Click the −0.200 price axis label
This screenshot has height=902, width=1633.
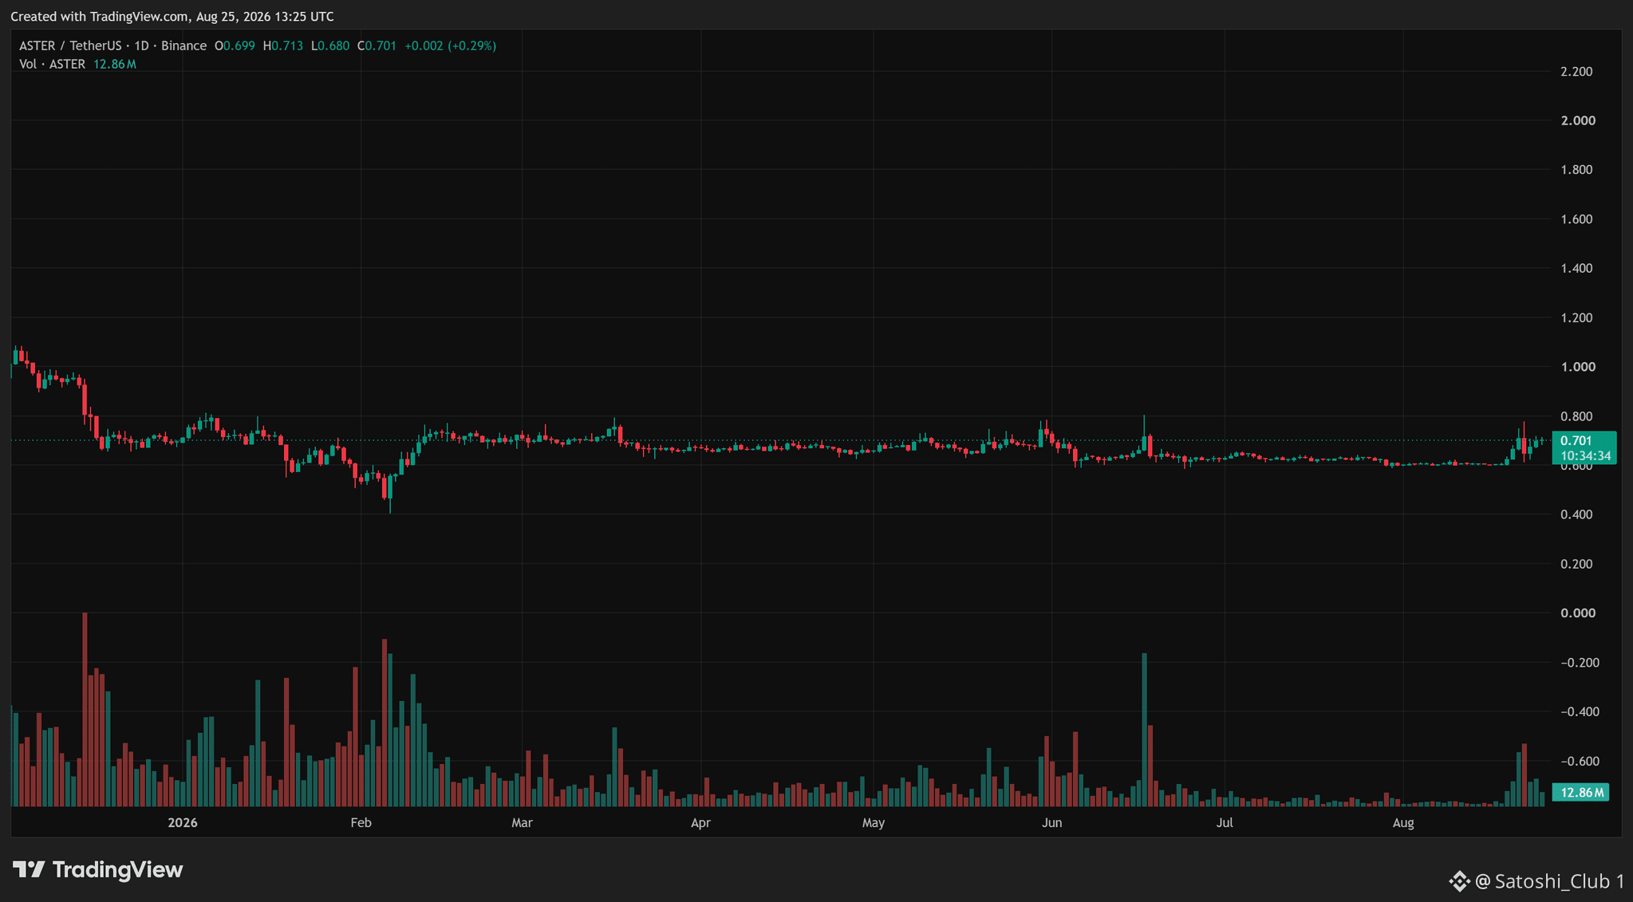coord(1580,663)
